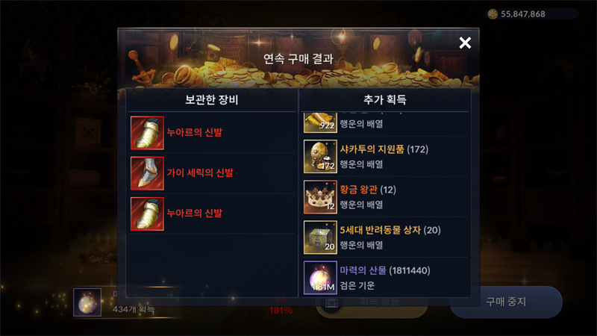Click the 황금 왕관 (12) item name
The height and width of the screenshot is (336, 597).
tap(368, 190)
